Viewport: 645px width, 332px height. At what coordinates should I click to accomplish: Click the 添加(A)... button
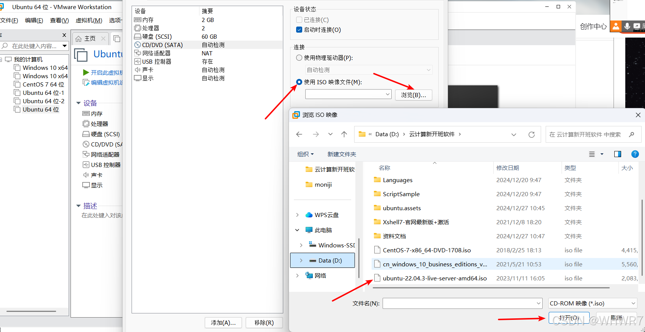(223, 323)
